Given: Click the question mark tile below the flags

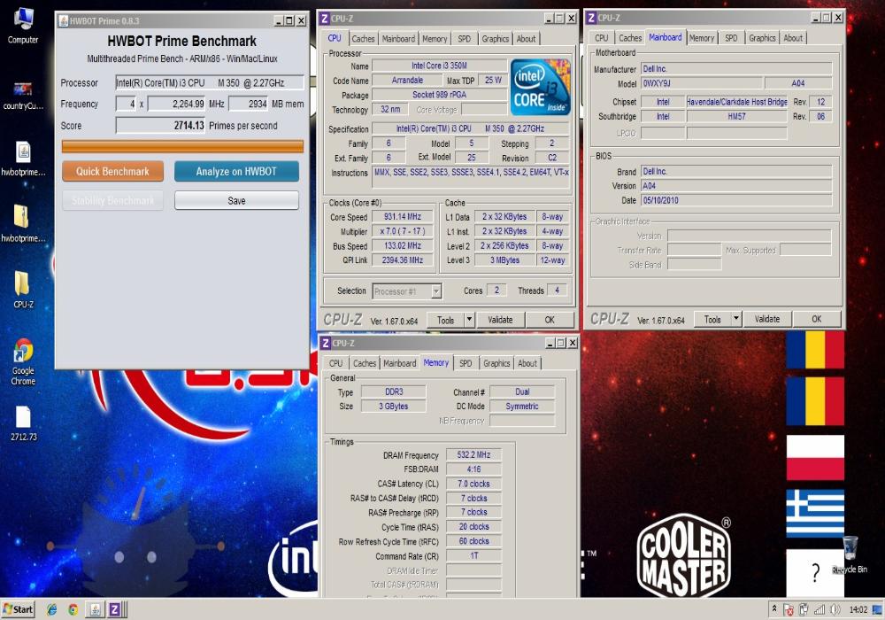Looking at the screenshot, I should 815,572.
